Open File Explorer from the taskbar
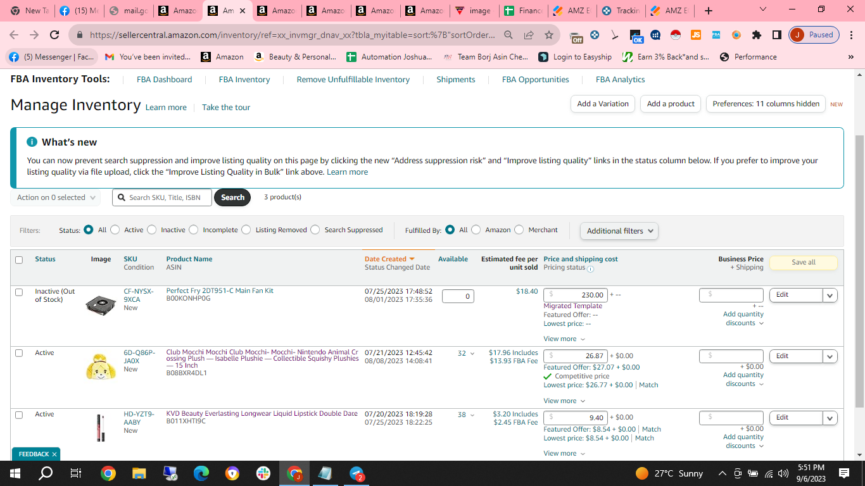Screen dimensions: 865x486 pos(139,473)
